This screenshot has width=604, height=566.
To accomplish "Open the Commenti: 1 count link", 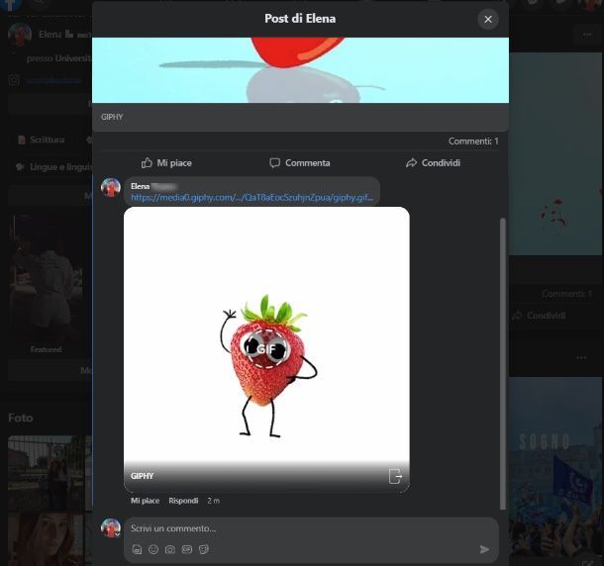I will (473, 141).
